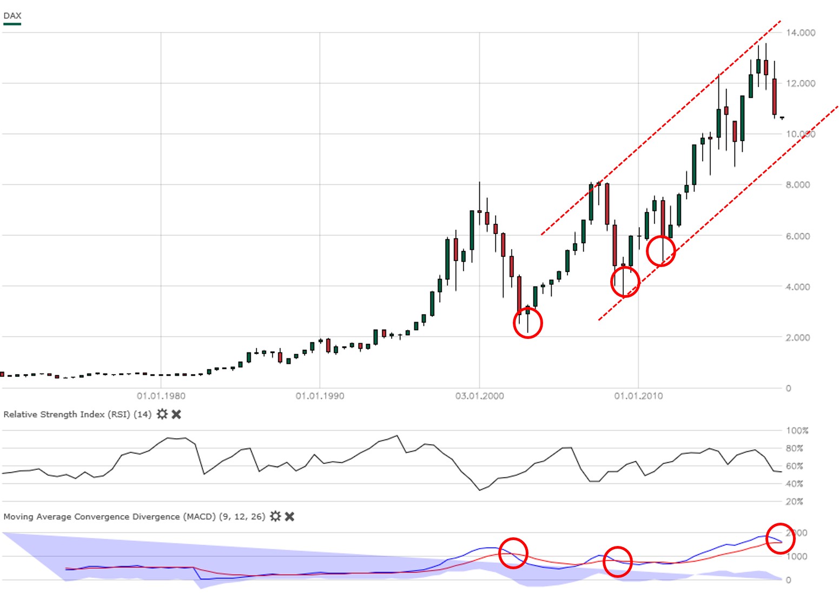The height and width of the screenshot is (593, 839).
Task: Click the 80% RSI axis label
Action: [795, 448]
